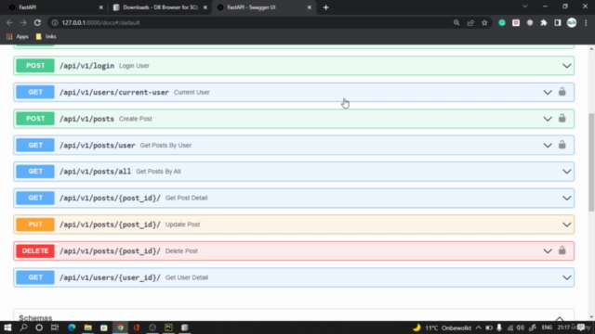Click lock icon on Delete Post row

tap(562, 250)
